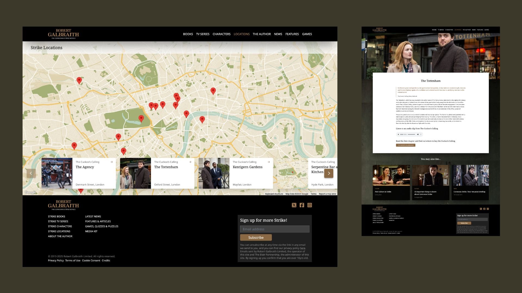This screenshot has width=522, height=293.
Task: Click the arrow icon on The Agency card
Action: pyautogui.click(x=111, y=162)
